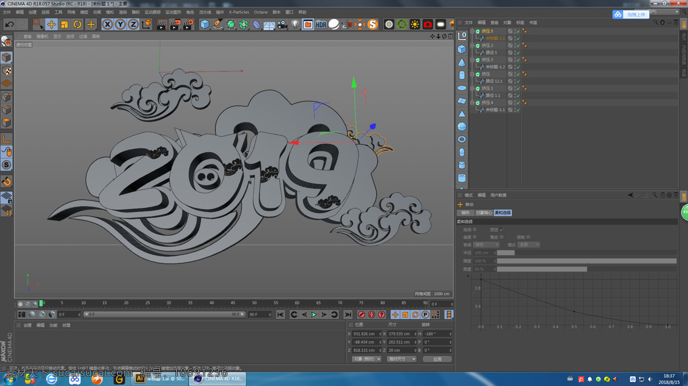
Task: Toggle green checkmark of 路径 5
Action: pos(518,53)
